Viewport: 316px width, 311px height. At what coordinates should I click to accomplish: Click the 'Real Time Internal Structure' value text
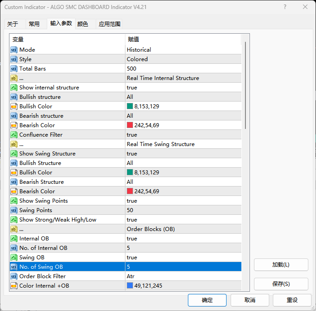[163, 78]
